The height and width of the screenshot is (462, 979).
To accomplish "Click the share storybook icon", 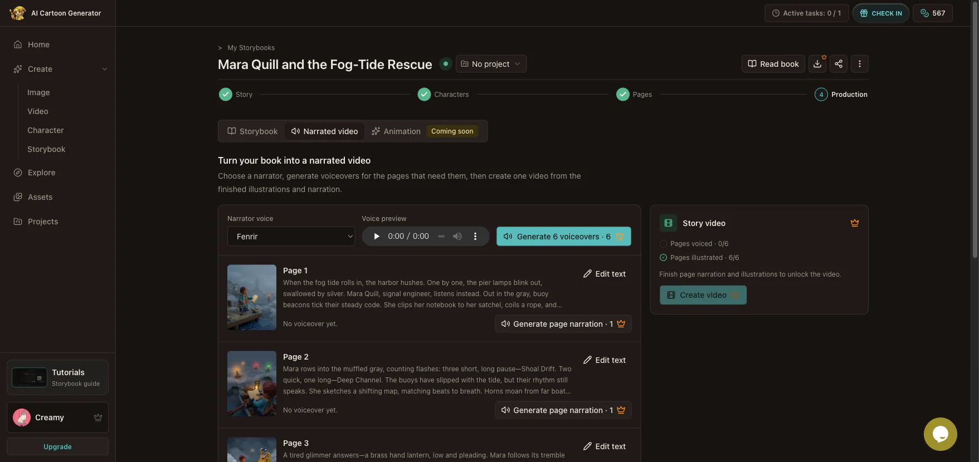I will 839,64.
